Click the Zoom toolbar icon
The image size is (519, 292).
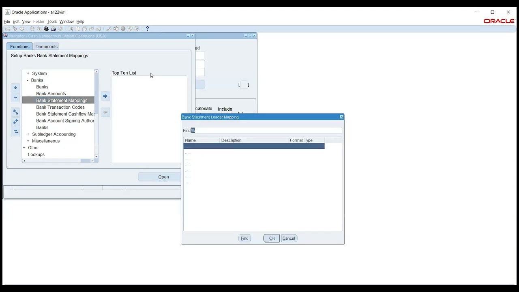click(x=116, y=29)
